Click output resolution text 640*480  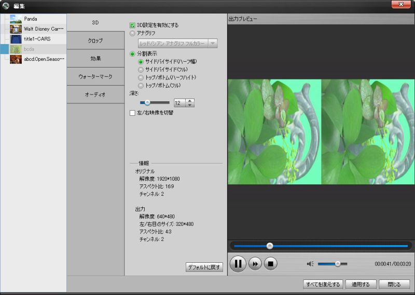(165, 217)
